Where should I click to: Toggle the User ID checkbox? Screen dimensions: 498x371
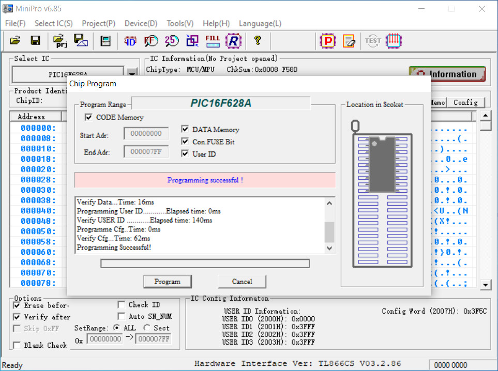[185, 153]
